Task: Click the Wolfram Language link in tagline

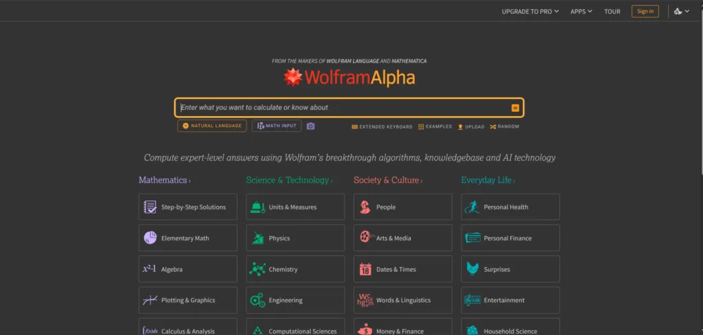Action: pos(352,61)
